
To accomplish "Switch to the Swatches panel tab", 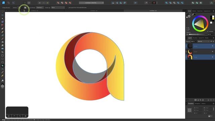I will tap(200, 11).
